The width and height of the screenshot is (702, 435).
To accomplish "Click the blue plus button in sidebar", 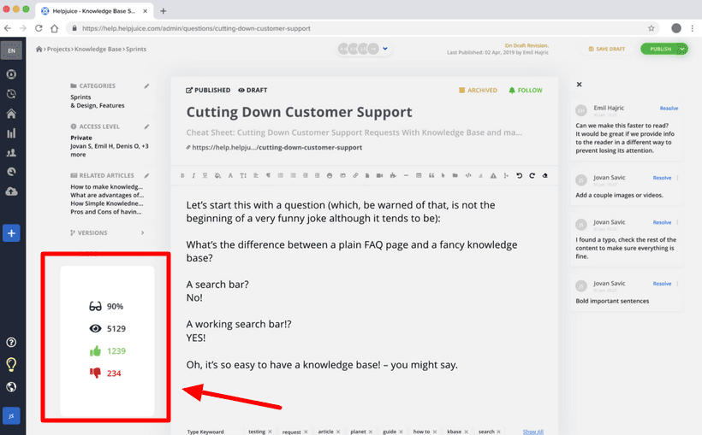I will [x=12, y=232].
